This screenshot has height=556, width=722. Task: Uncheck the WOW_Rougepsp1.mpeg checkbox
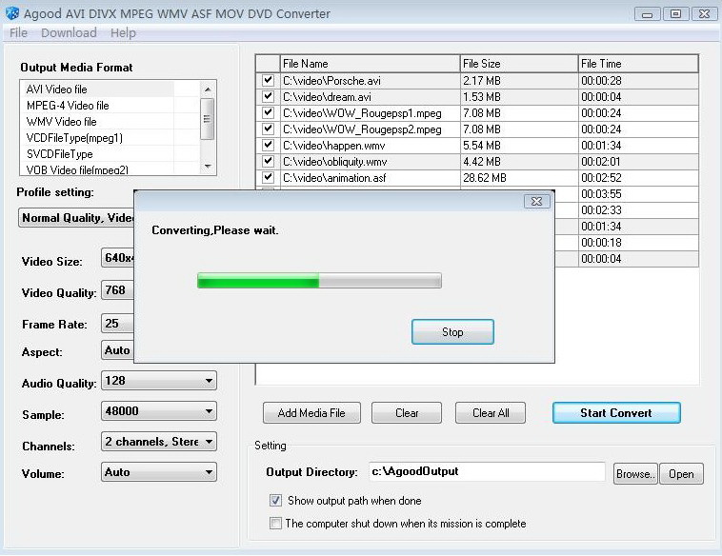pyautogui.click(x=268, y=112)
